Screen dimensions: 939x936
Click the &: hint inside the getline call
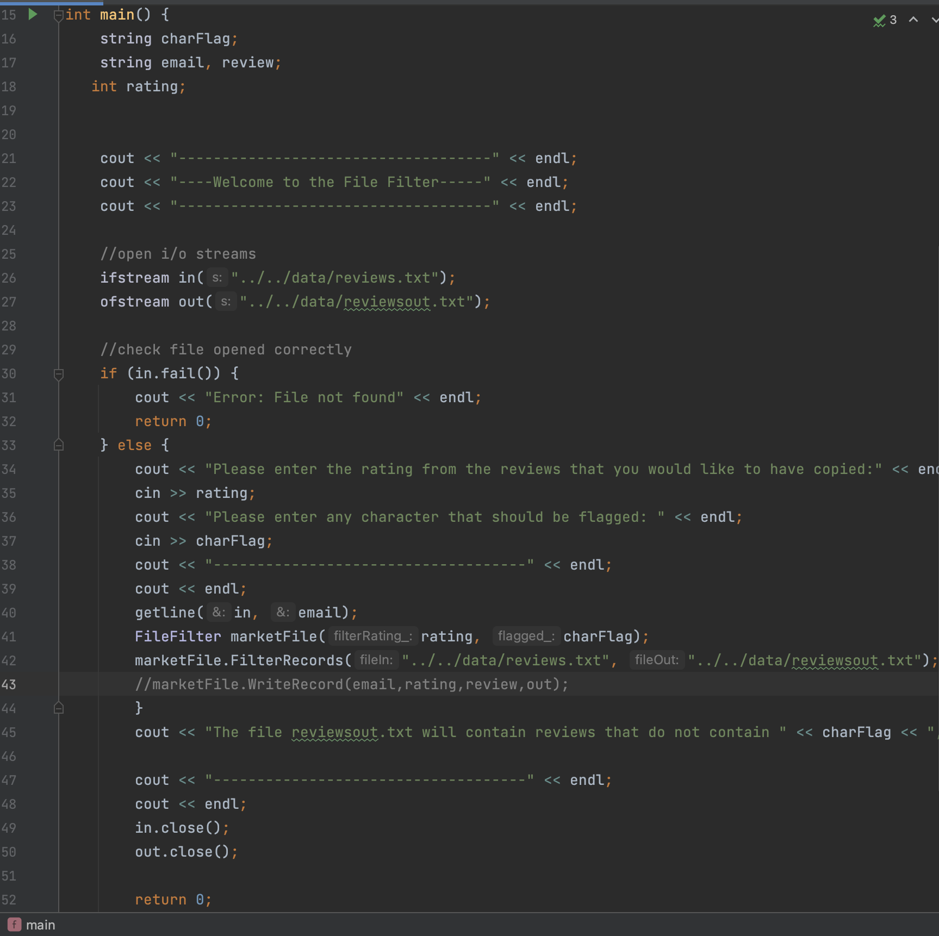point(218,612)
